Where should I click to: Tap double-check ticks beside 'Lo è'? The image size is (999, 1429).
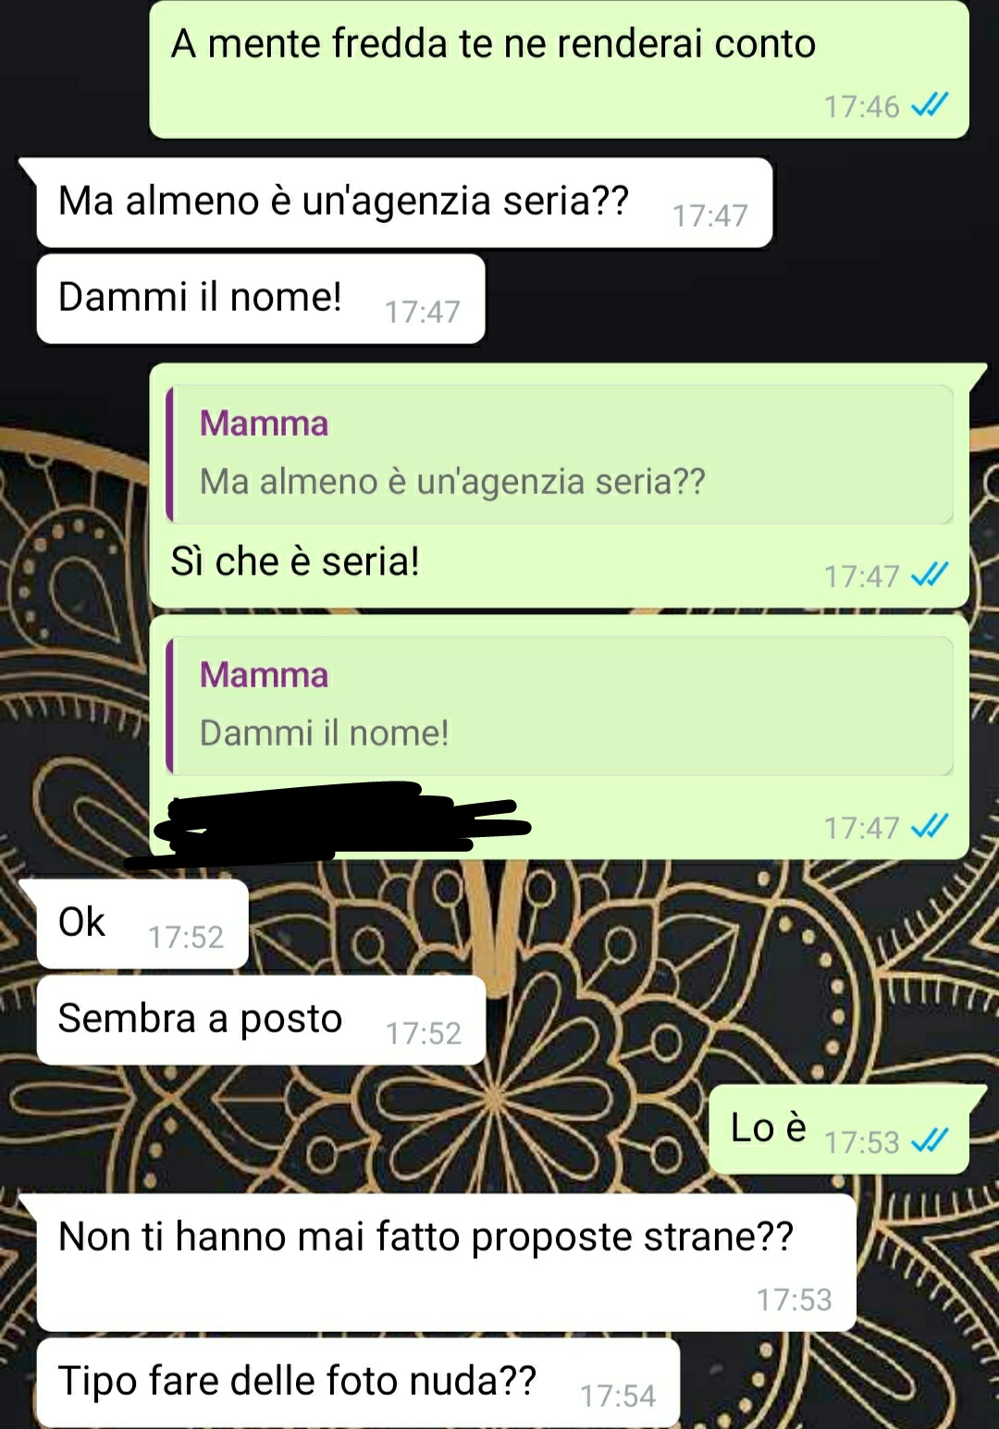click(930, 1141)
